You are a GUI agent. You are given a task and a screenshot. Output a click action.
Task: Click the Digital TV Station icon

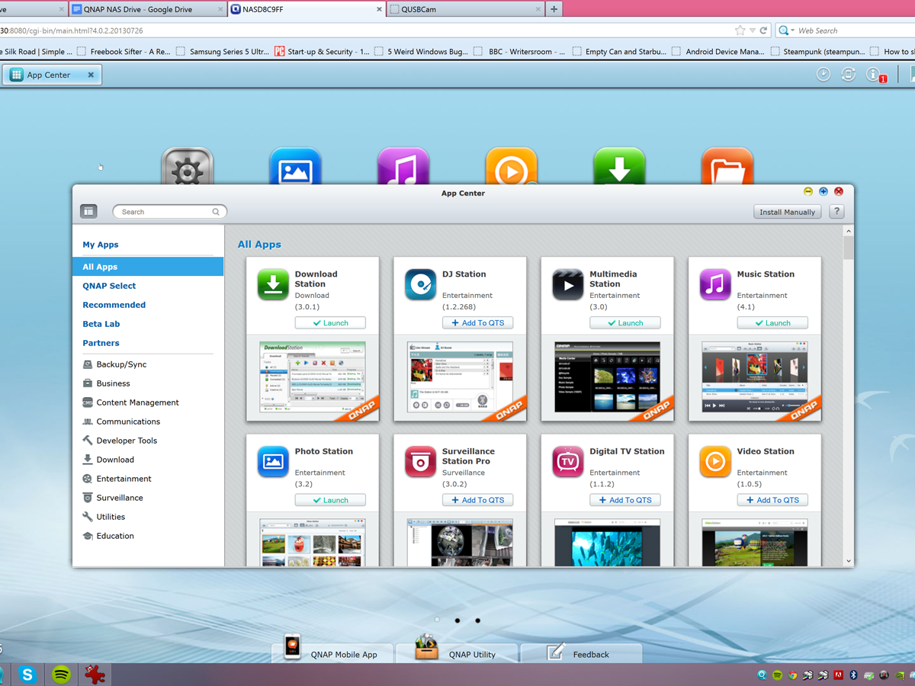[567, 462]
